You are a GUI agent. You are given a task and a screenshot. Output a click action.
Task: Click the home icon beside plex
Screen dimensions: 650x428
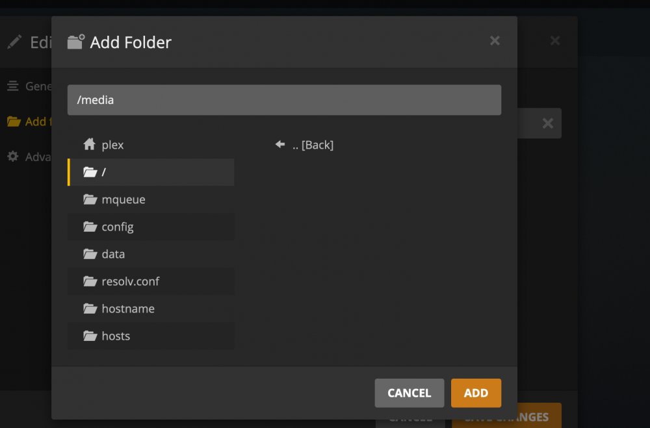(89, 144)
